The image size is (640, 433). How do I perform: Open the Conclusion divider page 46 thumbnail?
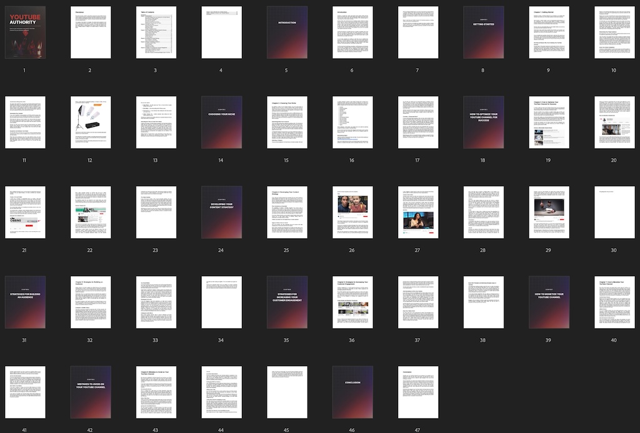[352, 392]
